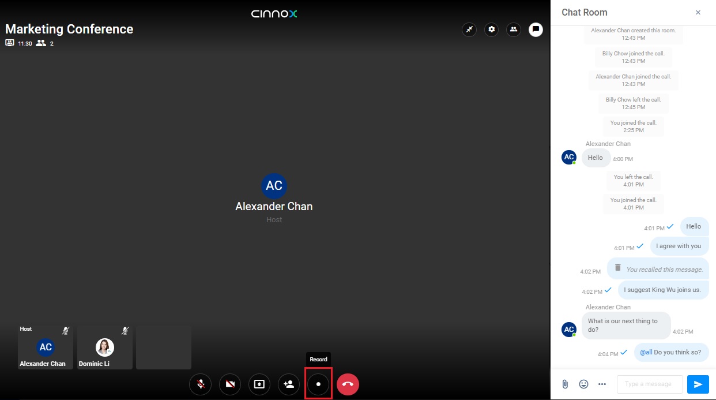The image size is (716, 400).
Task: Click the AC avatar beside 'What is our next' message
Action: click(x=569, y=330)
